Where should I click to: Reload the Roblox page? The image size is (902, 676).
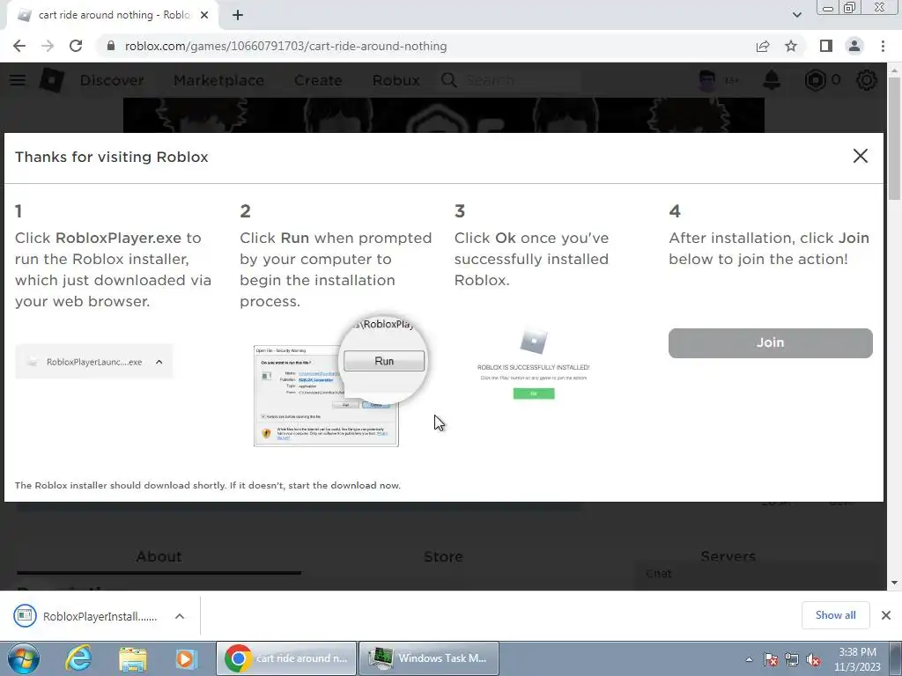pos(76,46)
